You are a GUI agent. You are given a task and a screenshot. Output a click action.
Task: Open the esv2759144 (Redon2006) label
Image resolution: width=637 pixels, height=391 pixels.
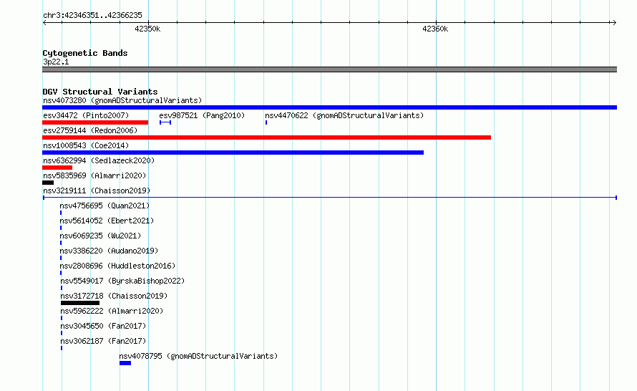coord(90,130)
